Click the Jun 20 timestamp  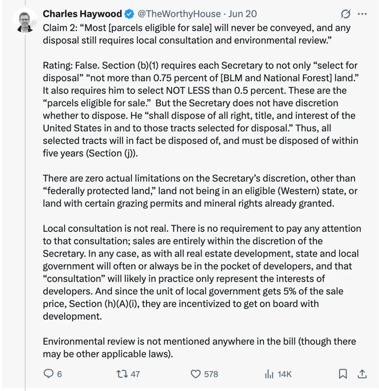[242, 14]
